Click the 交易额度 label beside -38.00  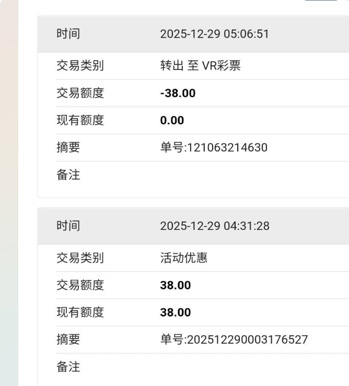pos(79,93)
